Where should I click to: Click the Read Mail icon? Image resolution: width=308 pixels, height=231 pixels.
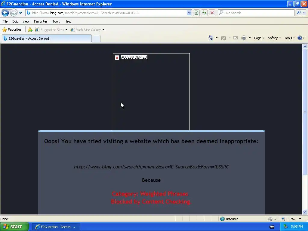click(236, 38)
